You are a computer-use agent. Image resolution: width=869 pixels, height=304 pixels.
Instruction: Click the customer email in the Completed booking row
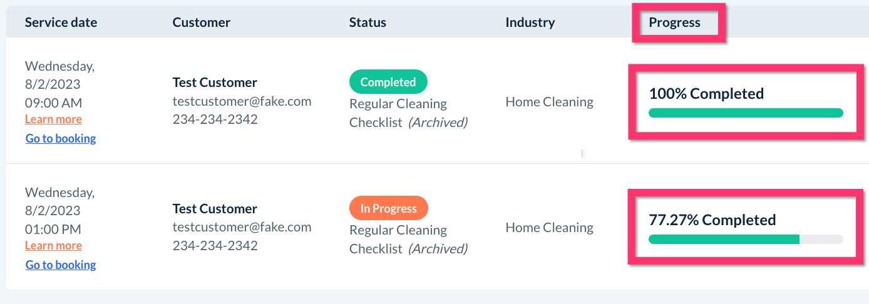[242, 101]
